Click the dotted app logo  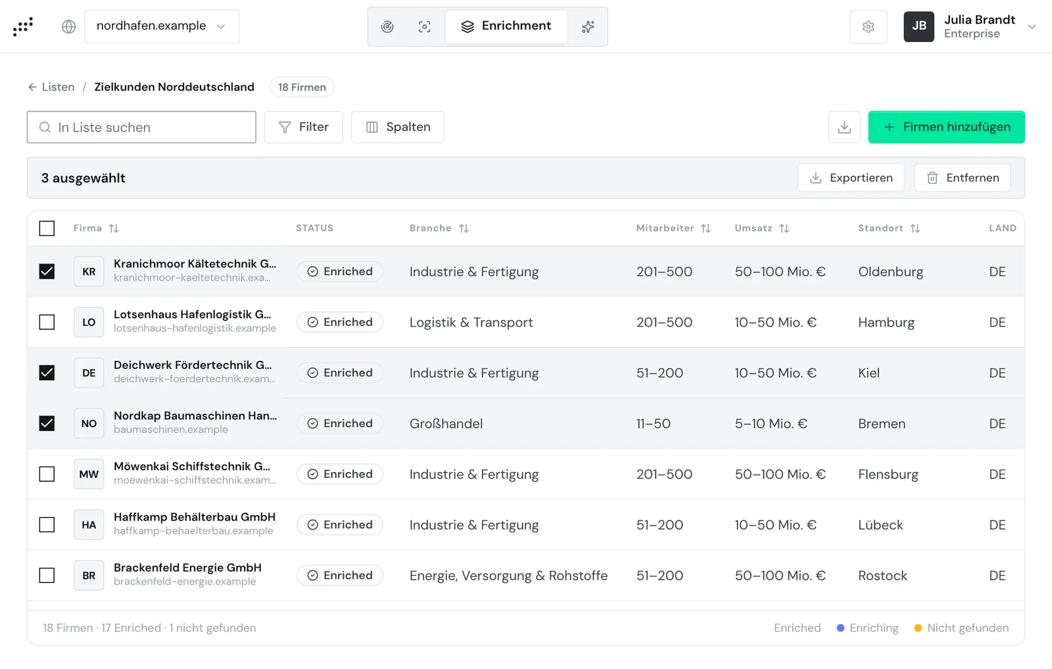coord(23,26)
